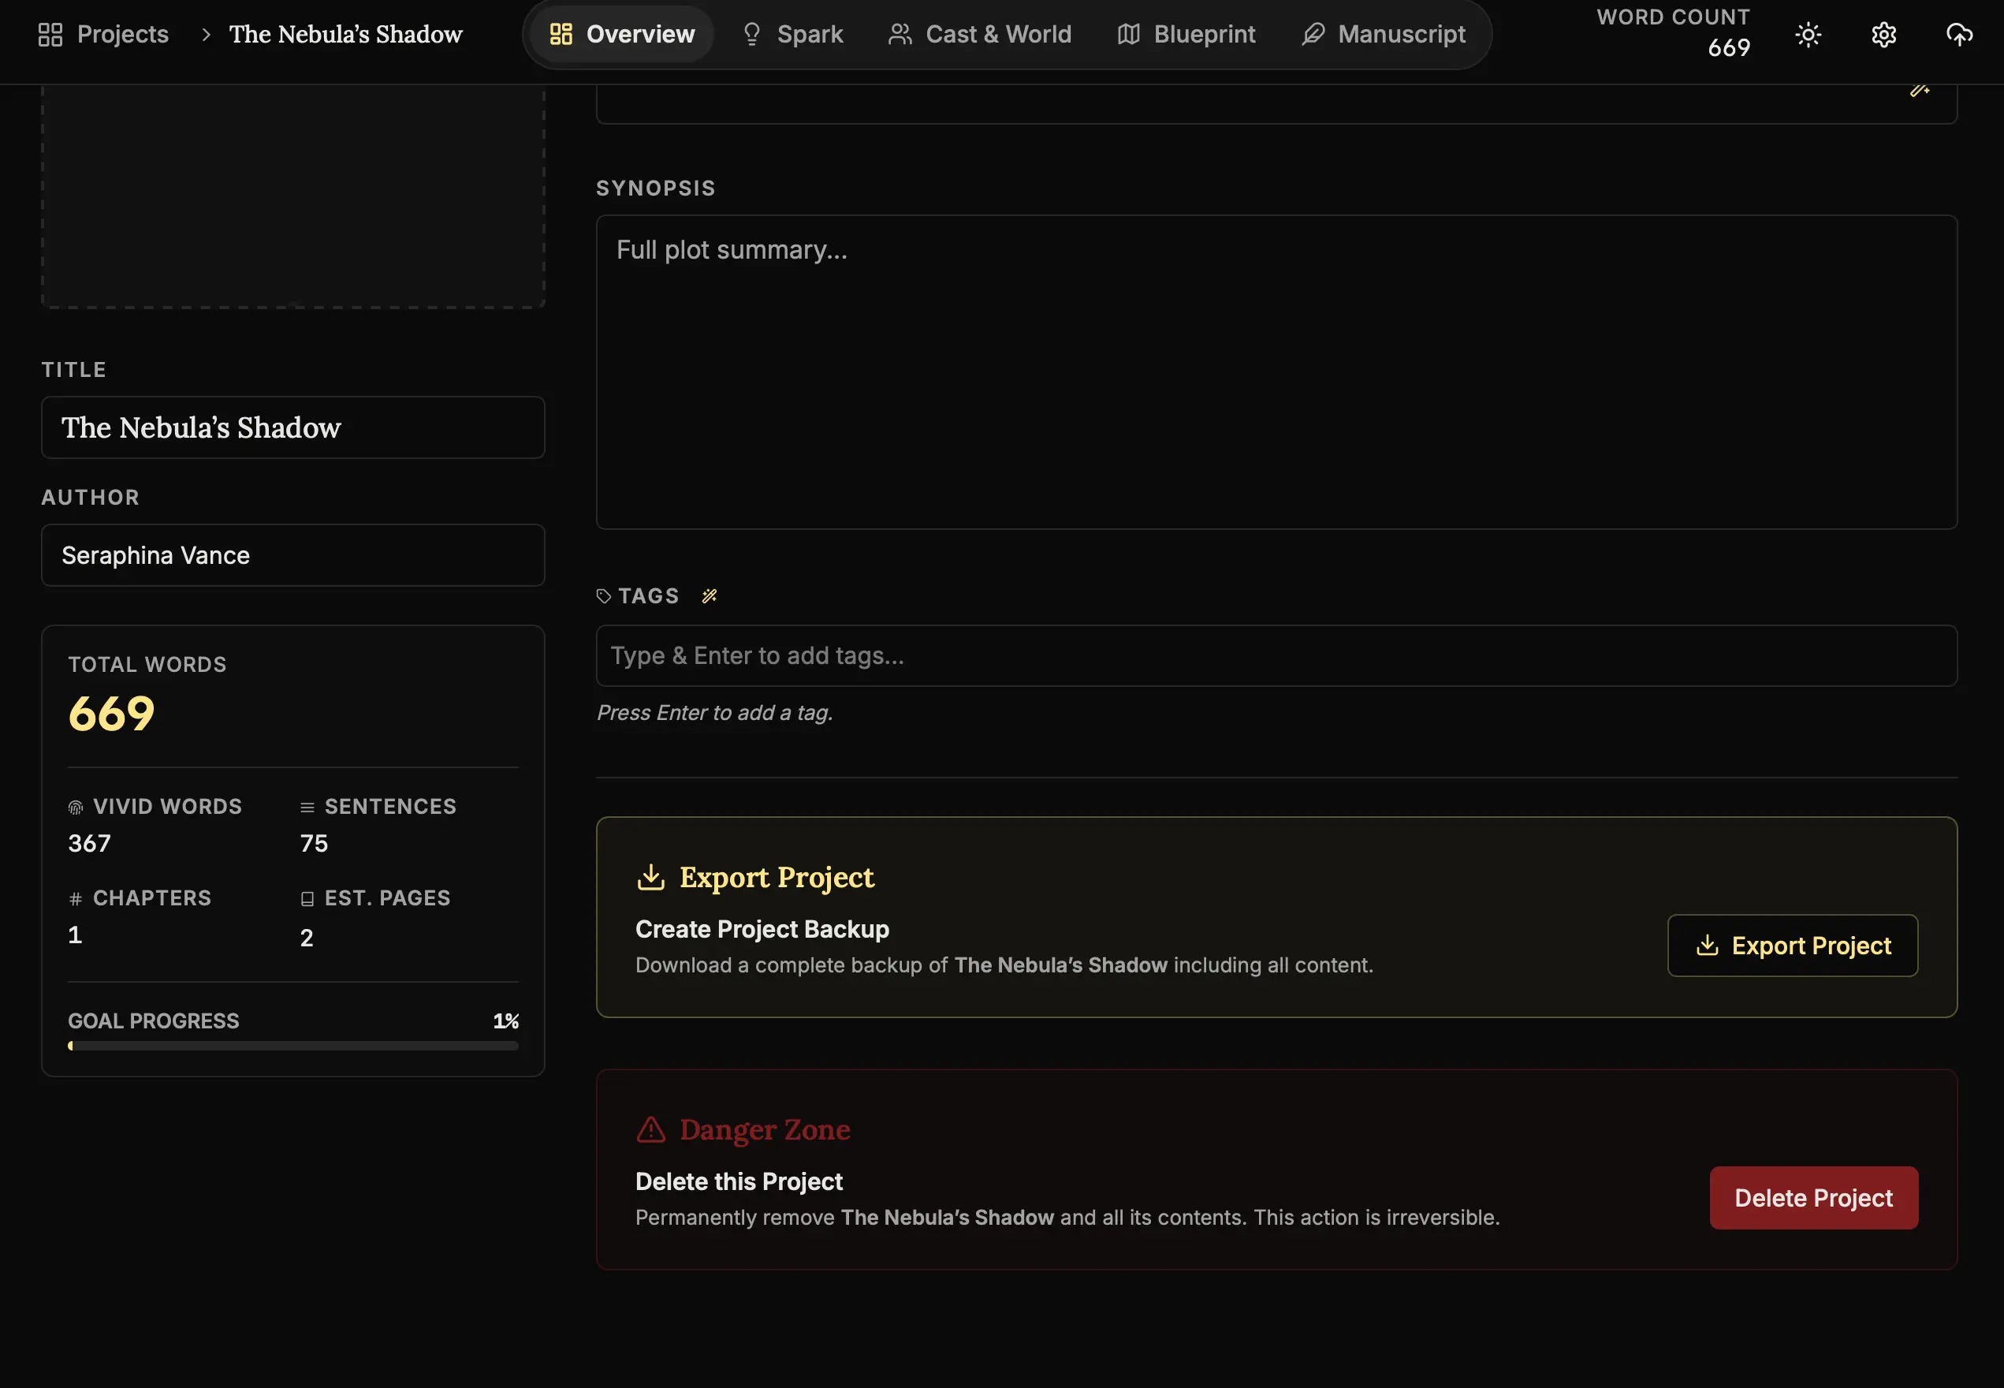Toggle light/dark theme sun icon

point(1808,35)
